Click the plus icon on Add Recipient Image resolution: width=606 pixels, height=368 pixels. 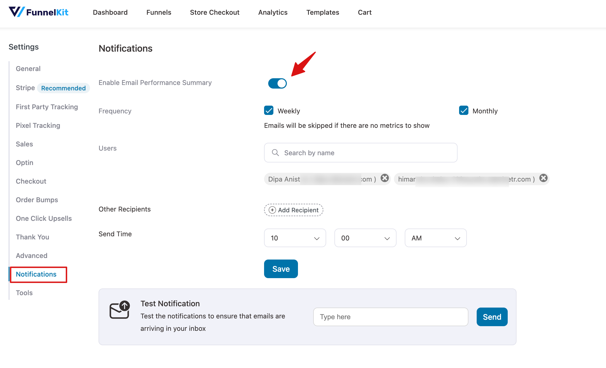tap(272, 210)
